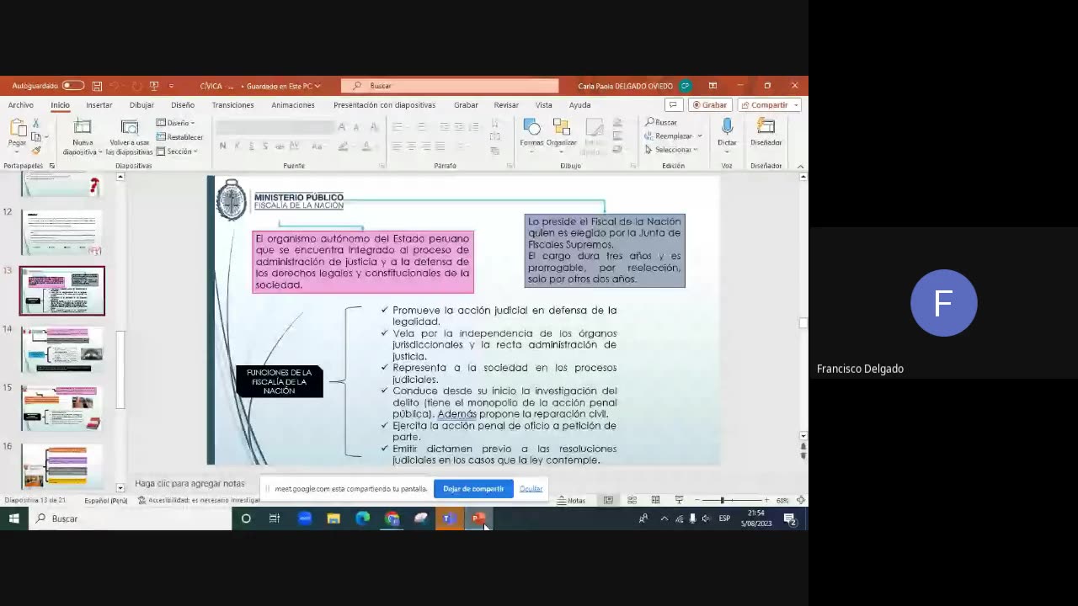Switch to the Animaciones tab
The width and height of the screenshot is (1078, 606).
click(x=293, y=105)
